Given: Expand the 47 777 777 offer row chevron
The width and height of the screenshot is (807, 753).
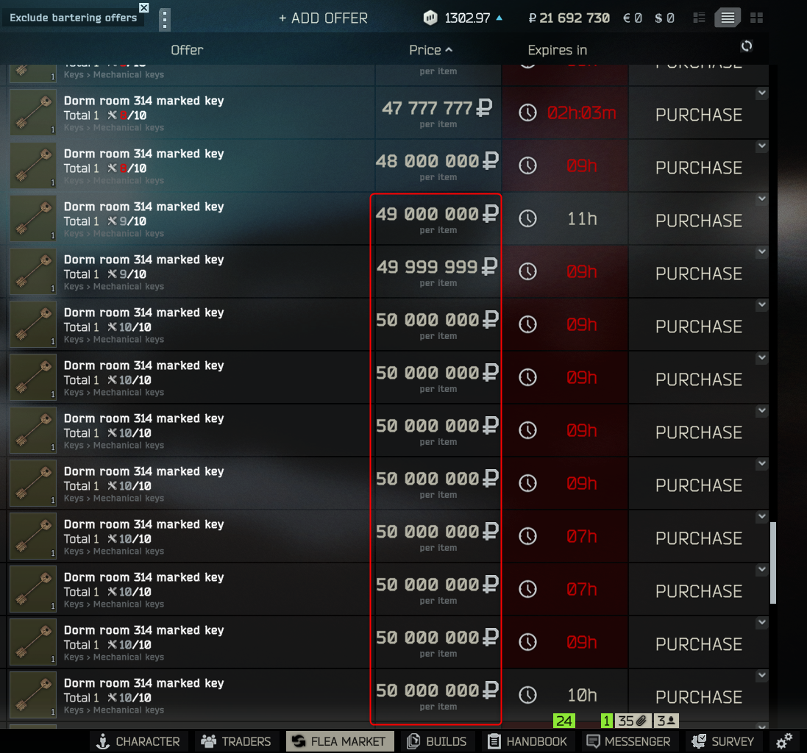Looking at the screenshot, I should [x=761, y=93].
